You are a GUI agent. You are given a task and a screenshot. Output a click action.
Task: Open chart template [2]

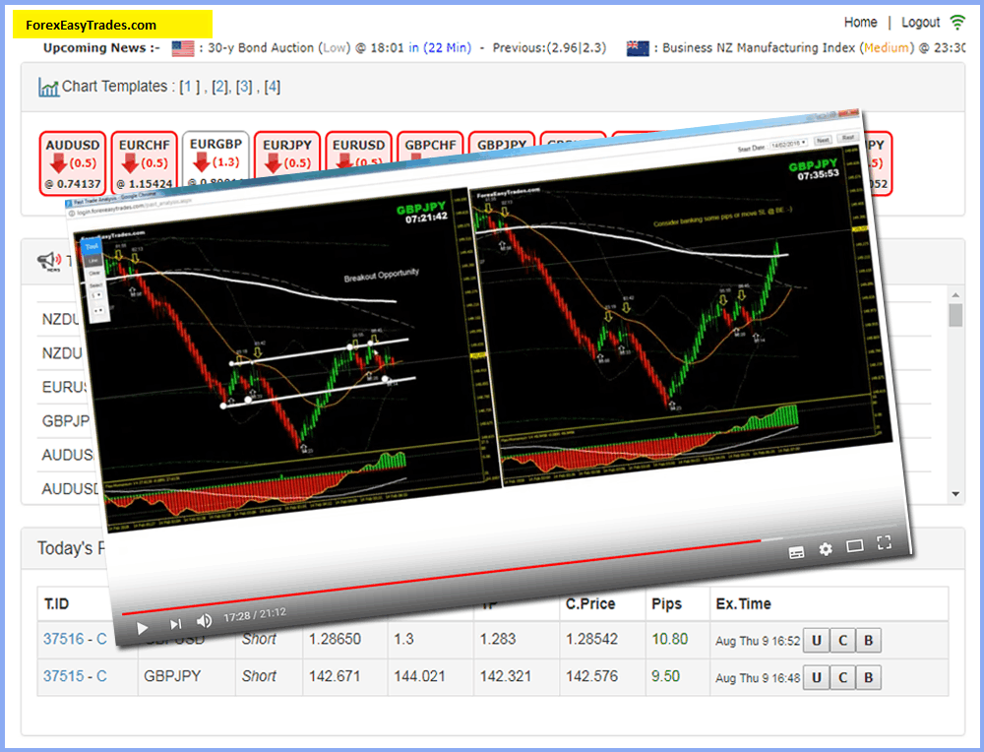(x=219, y=87)
